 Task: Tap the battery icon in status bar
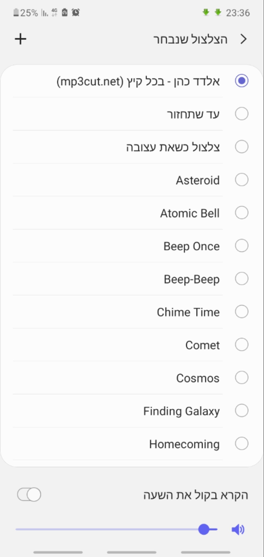point(16,12)
